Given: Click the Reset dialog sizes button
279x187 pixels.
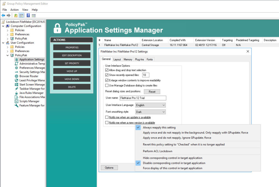Looking at the screenshot, I should point(152,92).
